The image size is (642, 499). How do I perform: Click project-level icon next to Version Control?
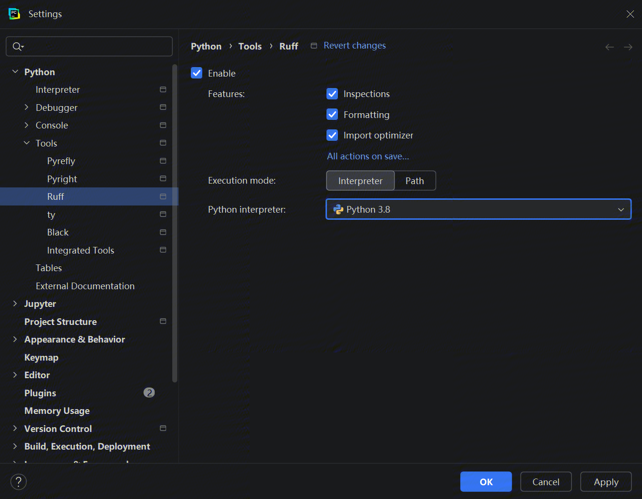pos(163,428)
